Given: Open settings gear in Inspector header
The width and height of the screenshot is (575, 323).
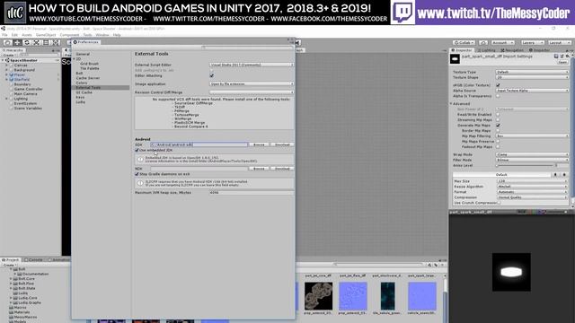Looking at the screenshot, I should point(567,57).
